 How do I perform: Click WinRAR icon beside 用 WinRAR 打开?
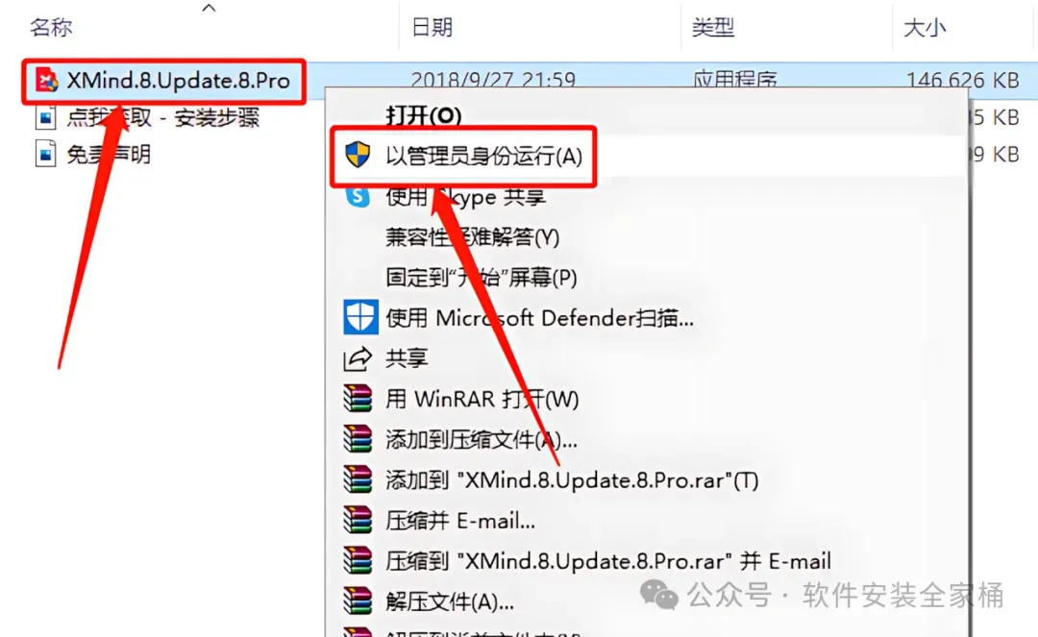coord(358,399)
